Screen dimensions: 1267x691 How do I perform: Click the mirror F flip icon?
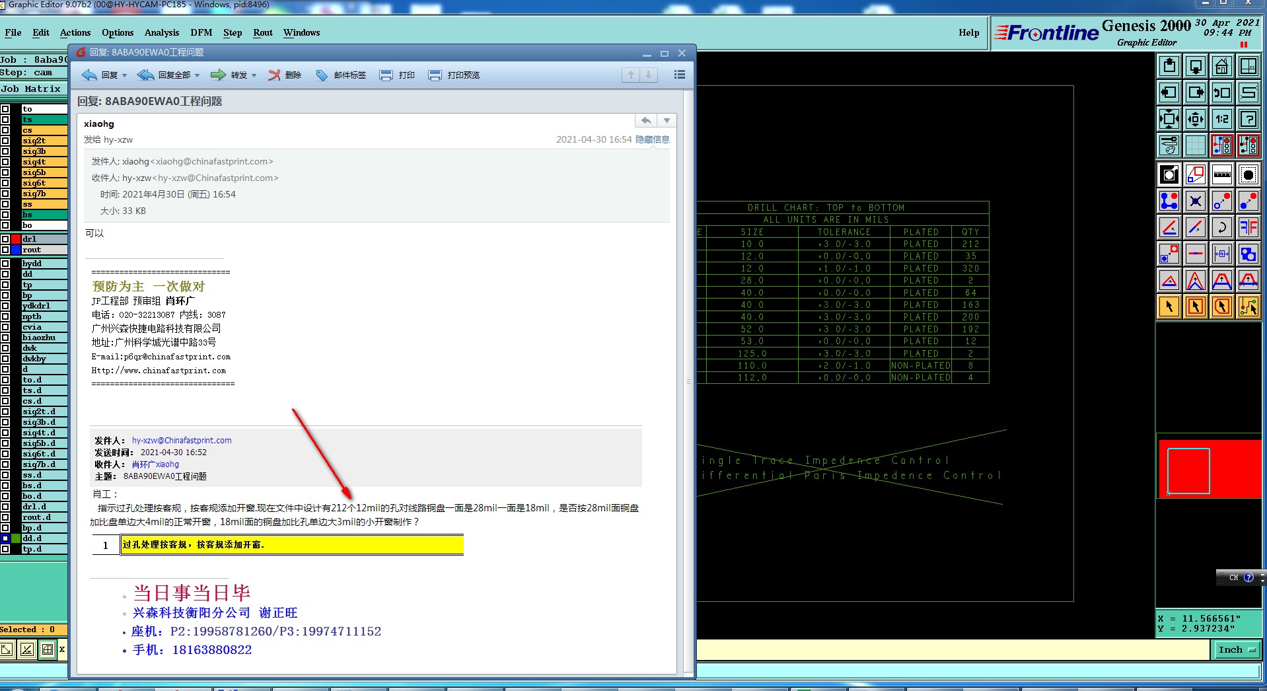click(1249, 228)
